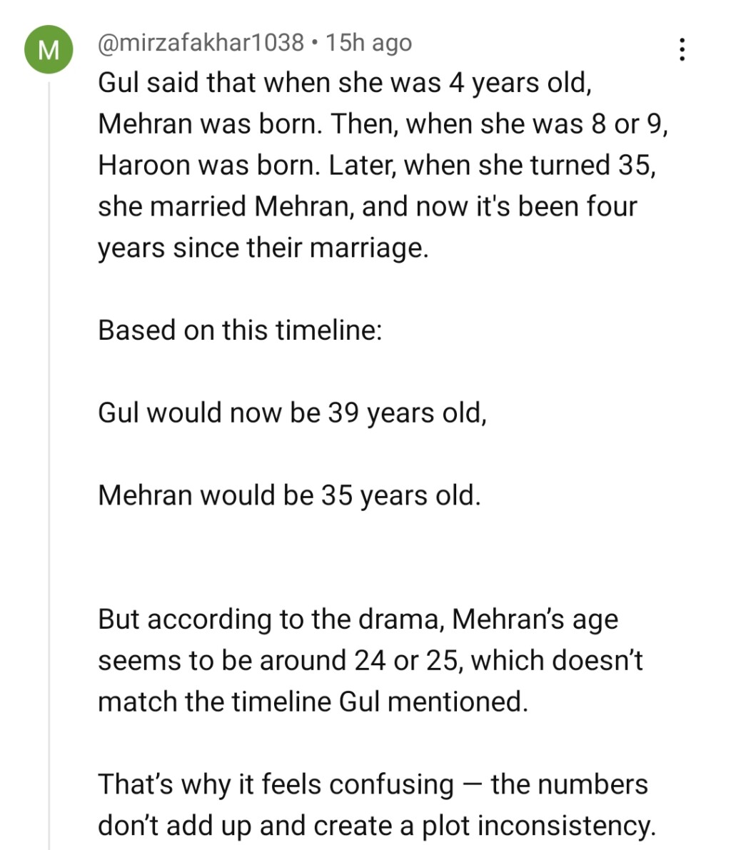This screenshot has height=850, width=731.
Task: Click the "Based on this timeline:" line
Action: point(240,330)
